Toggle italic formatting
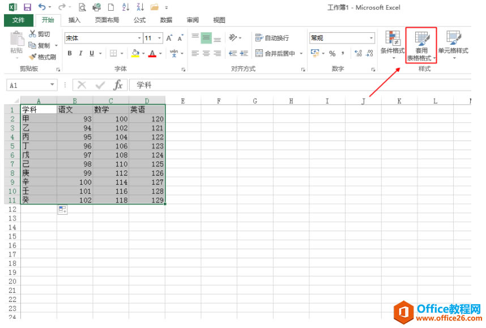The image size is (486, 328). coord(80,53)
